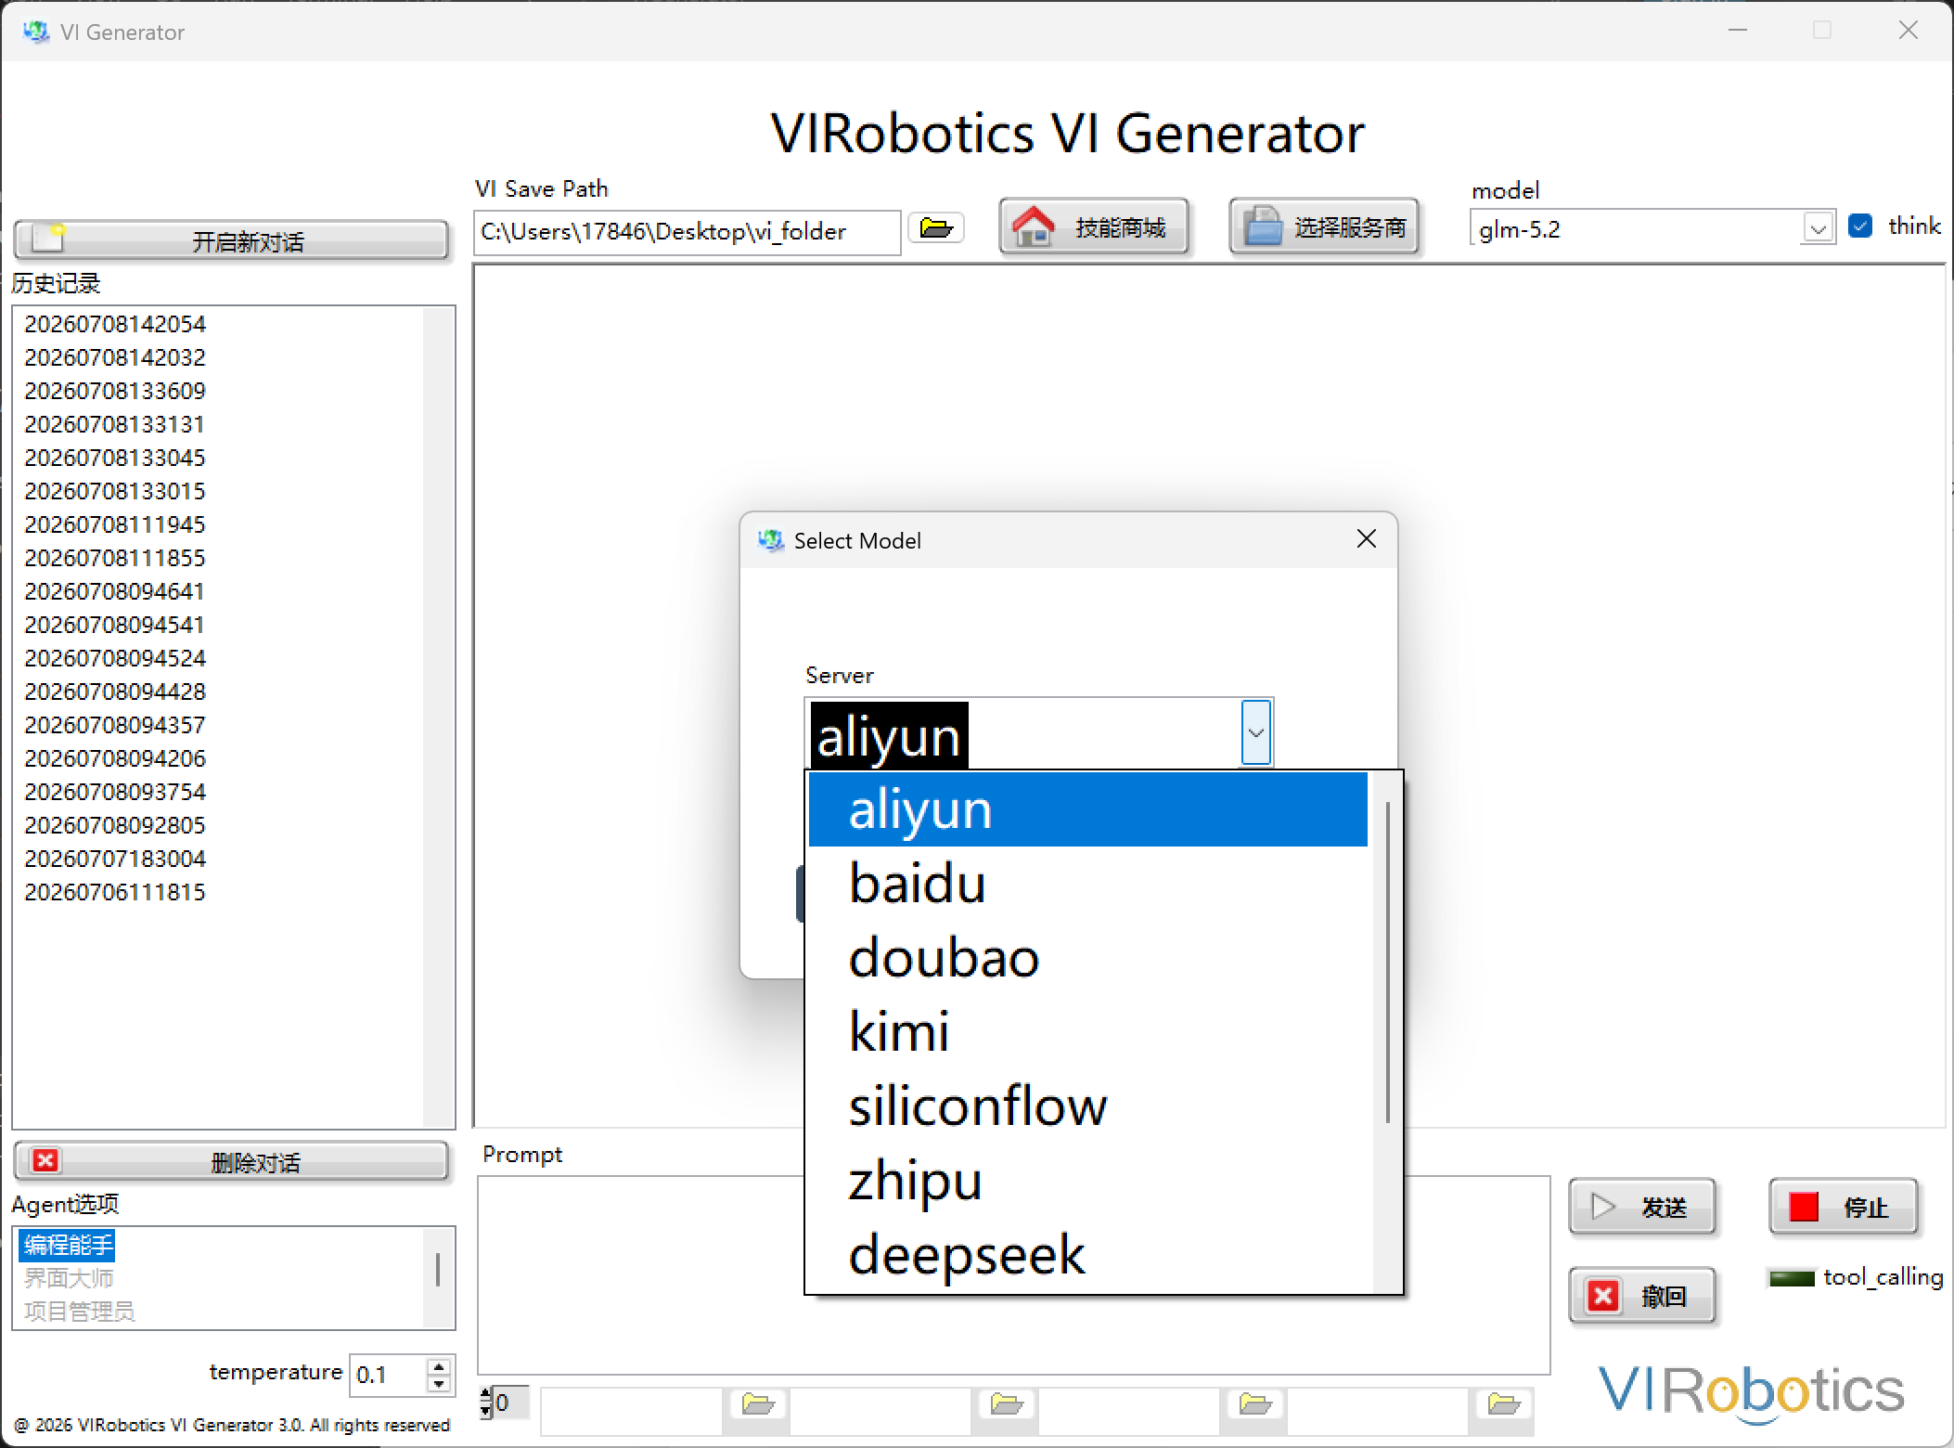Collapse the Server dropdown arrow
The width and height of the screenshot is (1954, 1448).
click(1256, 732)
